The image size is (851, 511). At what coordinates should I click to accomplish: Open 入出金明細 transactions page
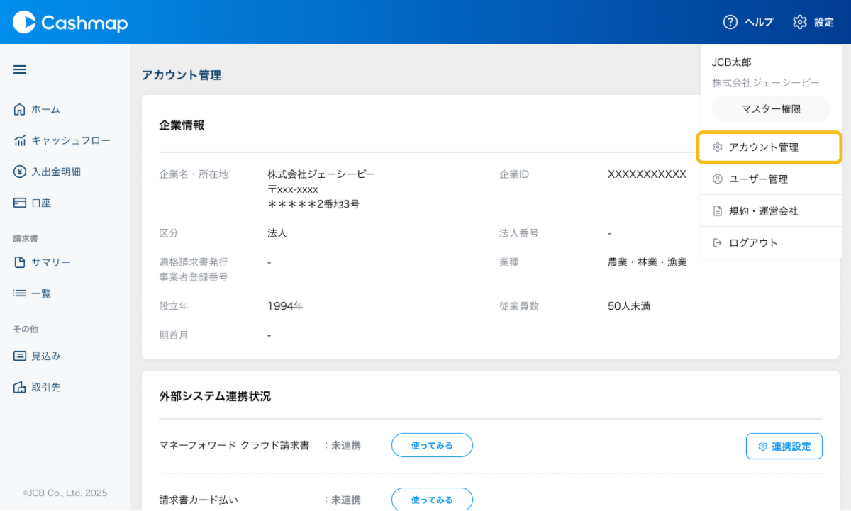(55, 172)
